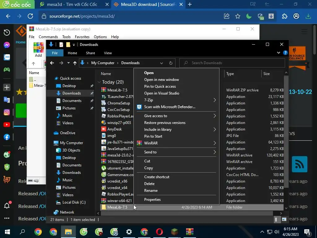Image resolution: width=317 pixels, height=238 pixels.
Task: Open Minecraft block icon on taskbar
Action: click(x=175, y=232)
